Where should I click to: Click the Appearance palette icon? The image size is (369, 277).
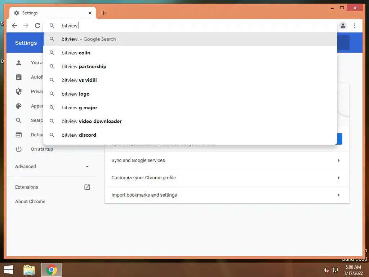pos(19,106)
